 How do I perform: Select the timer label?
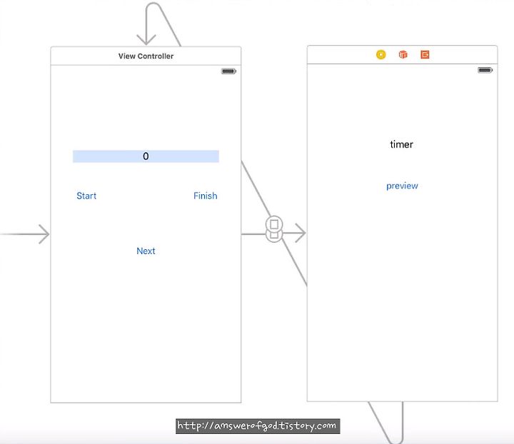point(401,144)
